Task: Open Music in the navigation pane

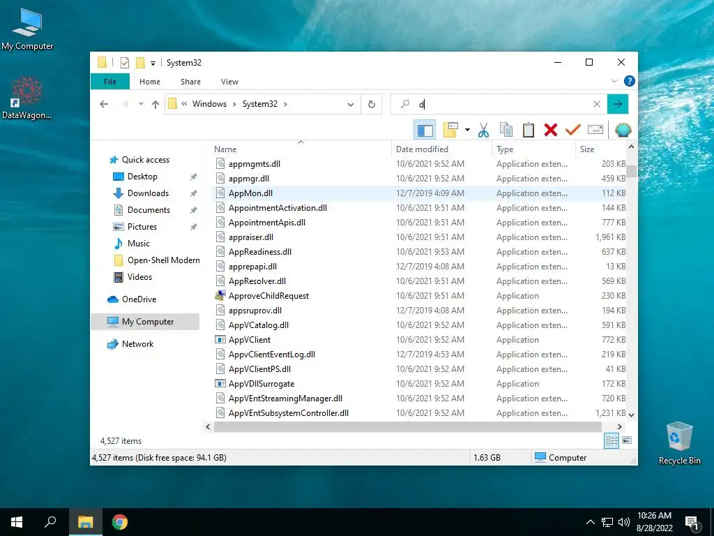Action: (139, 244)
